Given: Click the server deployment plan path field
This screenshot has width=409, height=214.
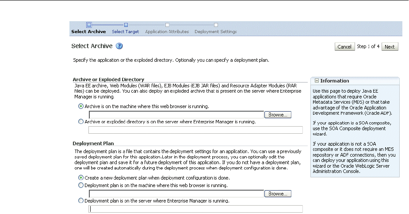Looking at the screenshot, I should coord(195,209).
